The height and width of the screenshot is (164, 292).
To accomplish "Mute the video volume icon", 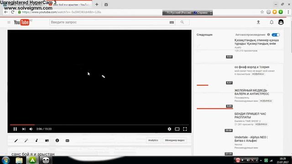I will (31, 129).
